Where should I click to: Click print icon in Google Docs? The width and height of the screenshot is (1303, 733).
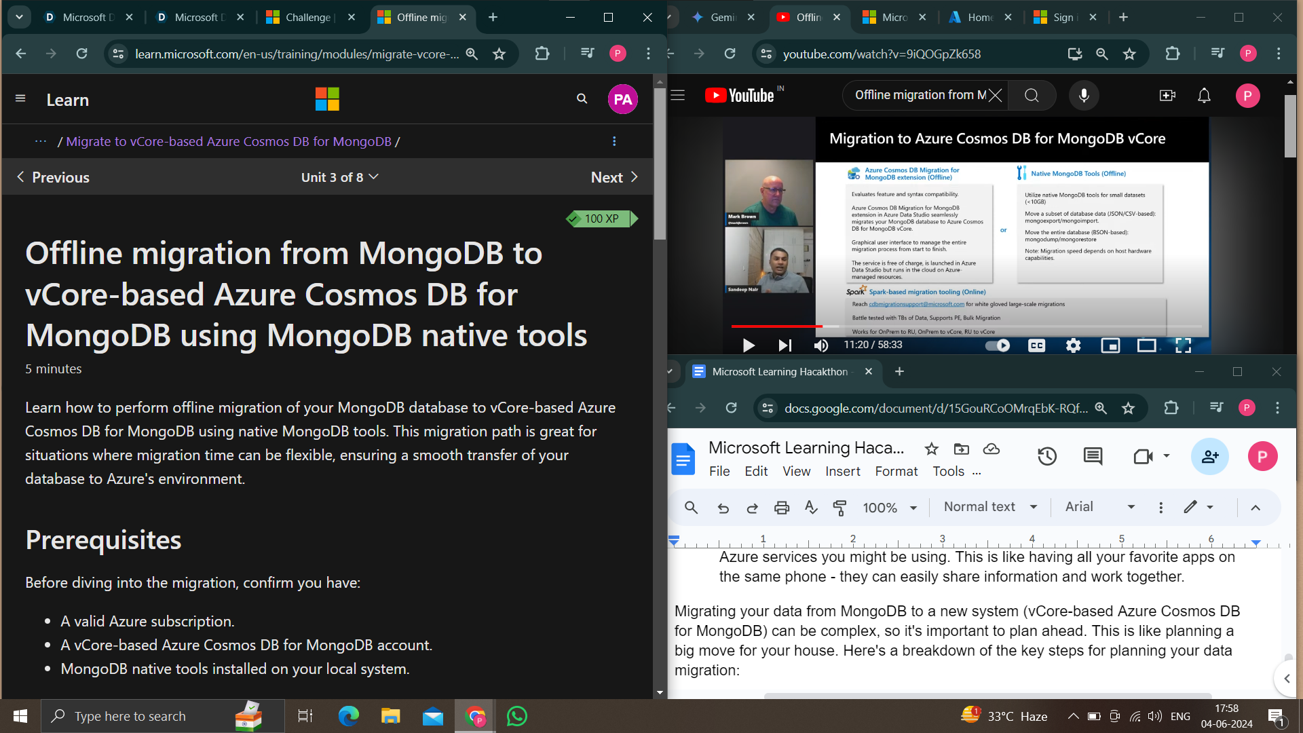pos(782,508)
